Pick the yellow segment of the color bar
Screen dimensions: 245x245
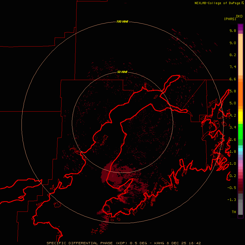coord(240,117)
